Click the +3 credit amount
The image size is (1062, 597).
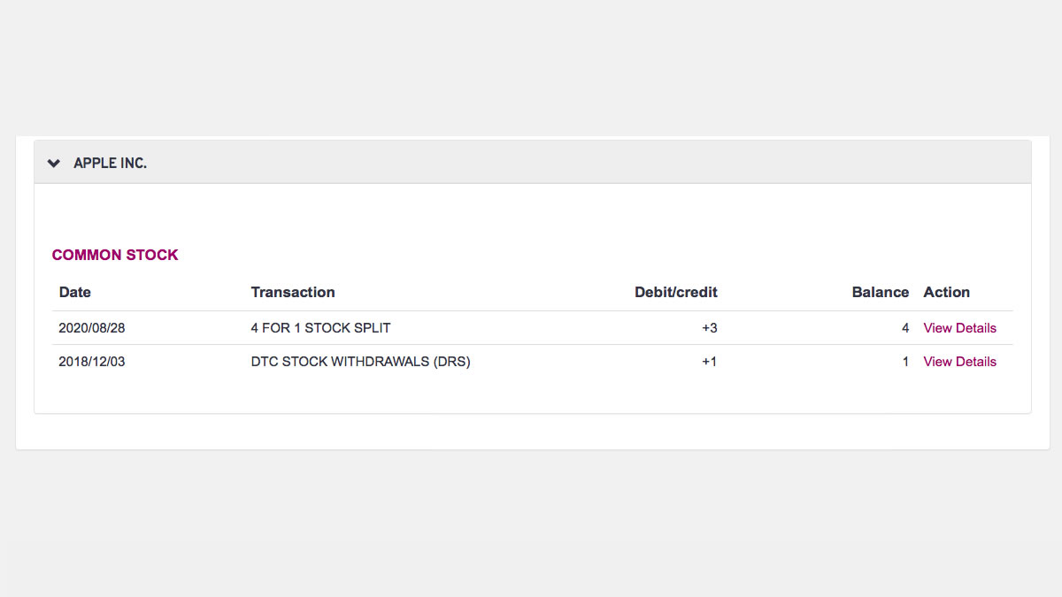(x=710, y=328)
